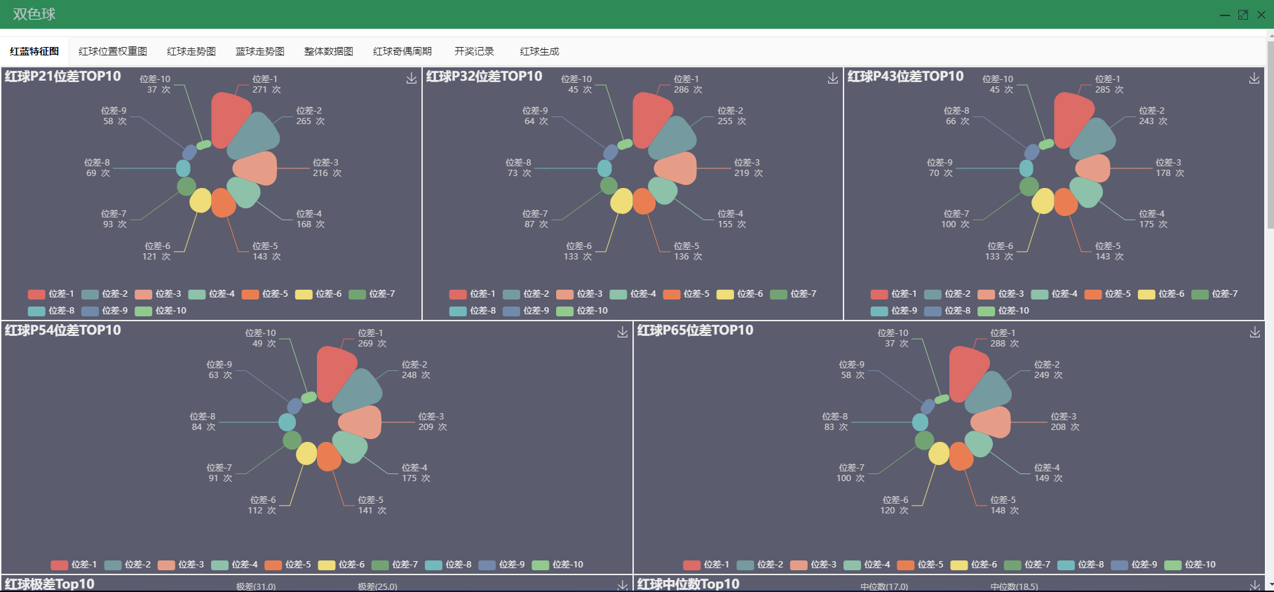The height and width of the screenshot is (592, 1274).
Task: Download the 红球P21位差TOP10 chart image
Action: click(412, 79)
